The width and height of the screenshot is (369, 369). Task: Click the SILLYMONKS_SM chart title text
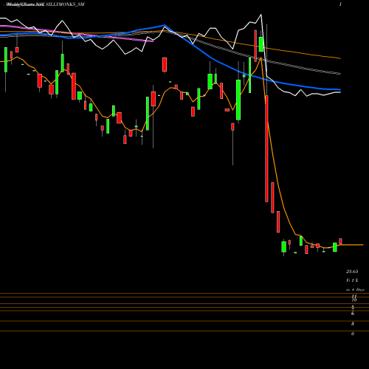[65, 4]
